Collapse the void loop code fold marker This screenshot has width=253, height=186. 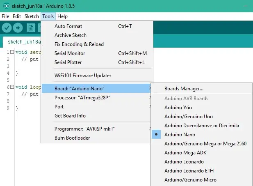pos(12,87)
